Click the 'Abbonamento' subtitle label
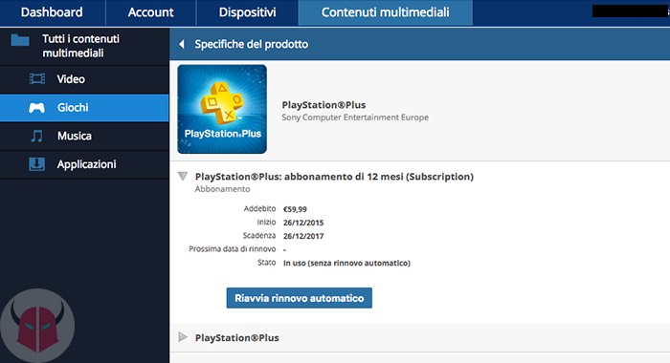Screen dimensions: 670x363 coord(223,189)
